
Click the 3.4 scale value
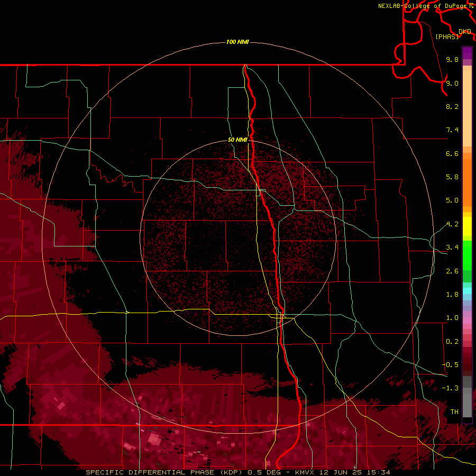click(452, 248)
